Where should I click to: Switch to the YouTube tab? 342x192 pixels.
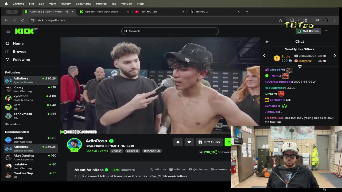pos(160,12)
